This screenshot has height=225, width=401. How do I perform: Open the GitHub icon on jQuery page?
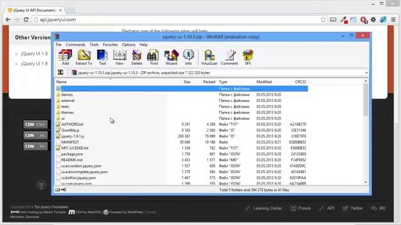tap(41, 185)
